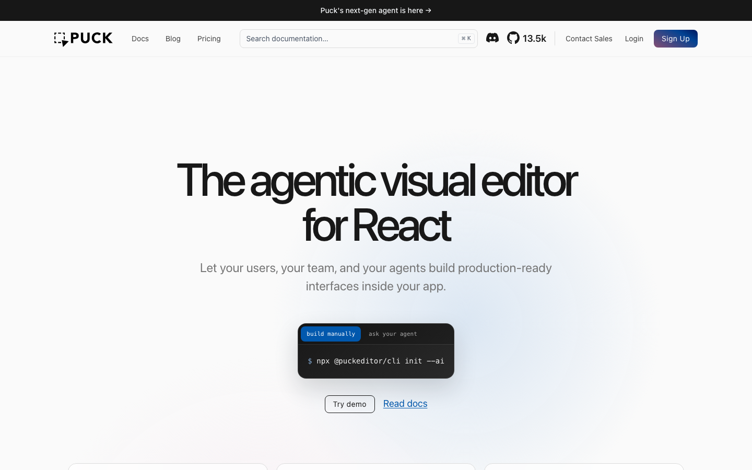Open the Discord icon link
The width and height of the screenshot is (752, 470).
click(x=492, y=38)
